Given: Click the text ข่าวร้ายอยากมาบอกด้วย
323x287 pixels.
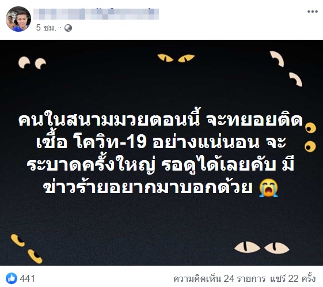Looking at the screenshot, I should [x=148, y=188].
